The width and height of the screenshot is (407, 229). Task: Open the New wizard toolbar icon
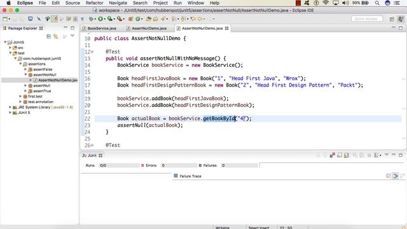click(5, 18)
